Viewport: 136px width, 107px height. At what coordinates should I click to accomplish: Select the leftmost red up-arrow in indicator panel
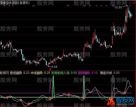(x=7, y=97)
